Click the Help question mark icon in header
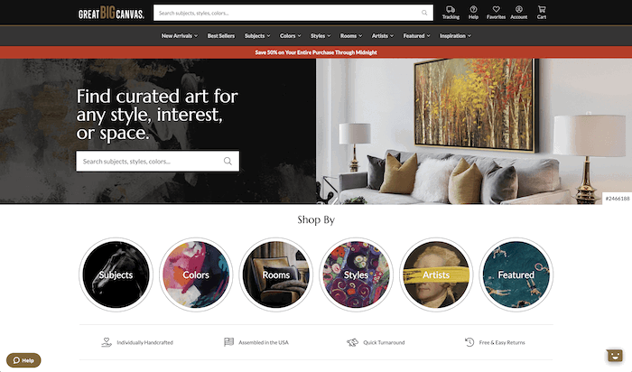 coord(473,9)
